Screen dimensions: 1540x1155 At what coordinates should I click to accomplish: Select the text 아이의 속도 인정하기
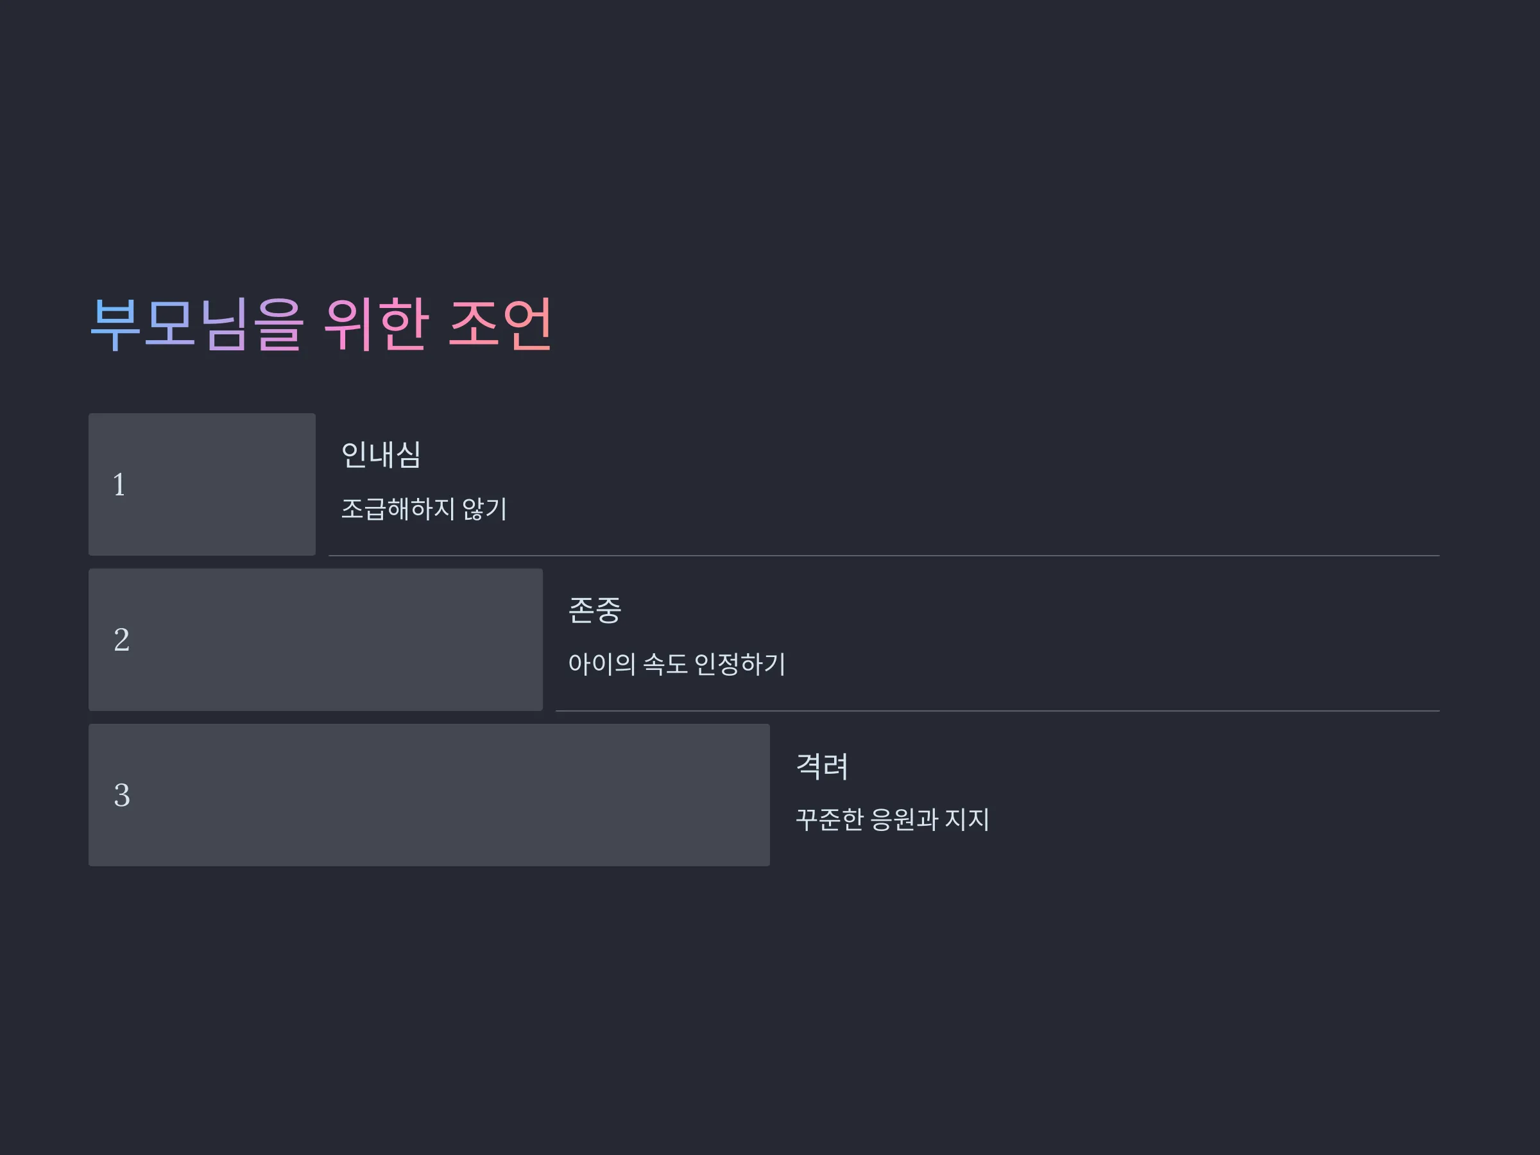click(677, 664)
